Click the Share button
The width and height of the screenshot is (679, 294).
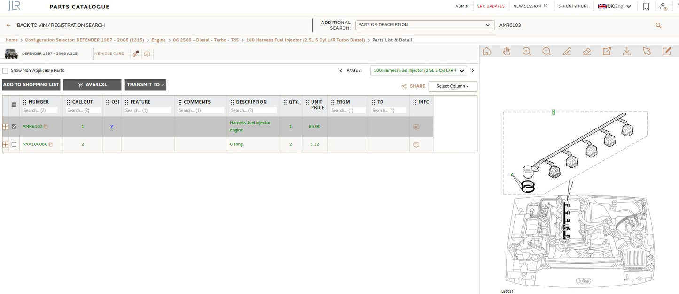(414, 86)
